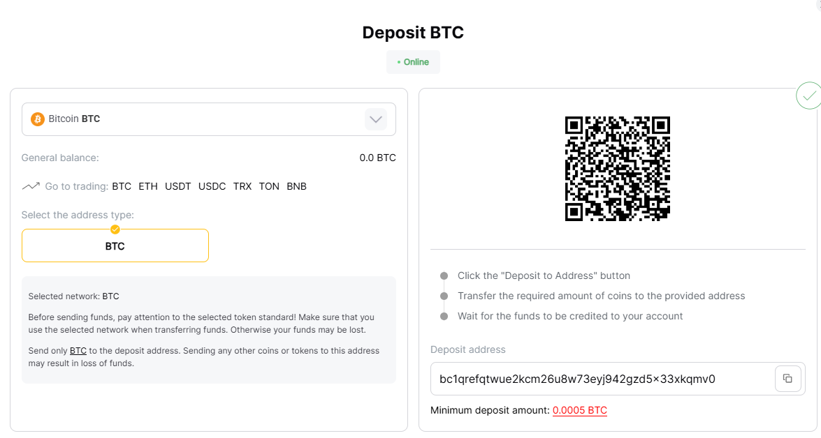Click the deposit address field

(601, 379)
